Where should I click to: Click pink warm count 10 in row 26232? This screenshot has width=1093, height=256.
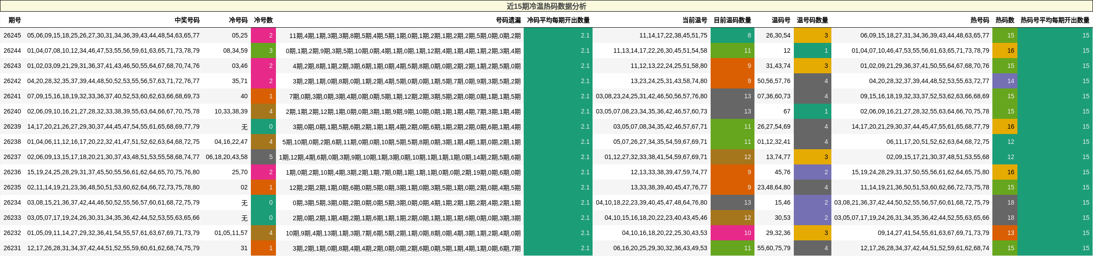pyautogui.click(x=732, y=233)
